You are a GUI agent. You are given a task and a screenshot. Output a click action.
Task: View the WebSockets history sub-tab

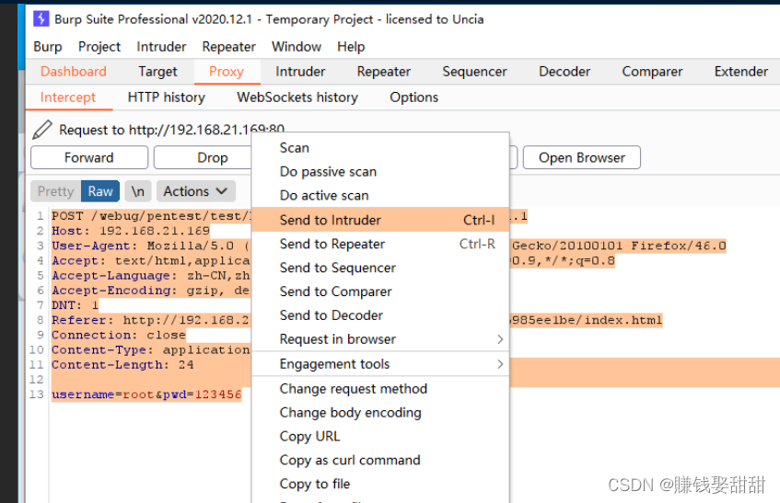(x=297, y=97)
